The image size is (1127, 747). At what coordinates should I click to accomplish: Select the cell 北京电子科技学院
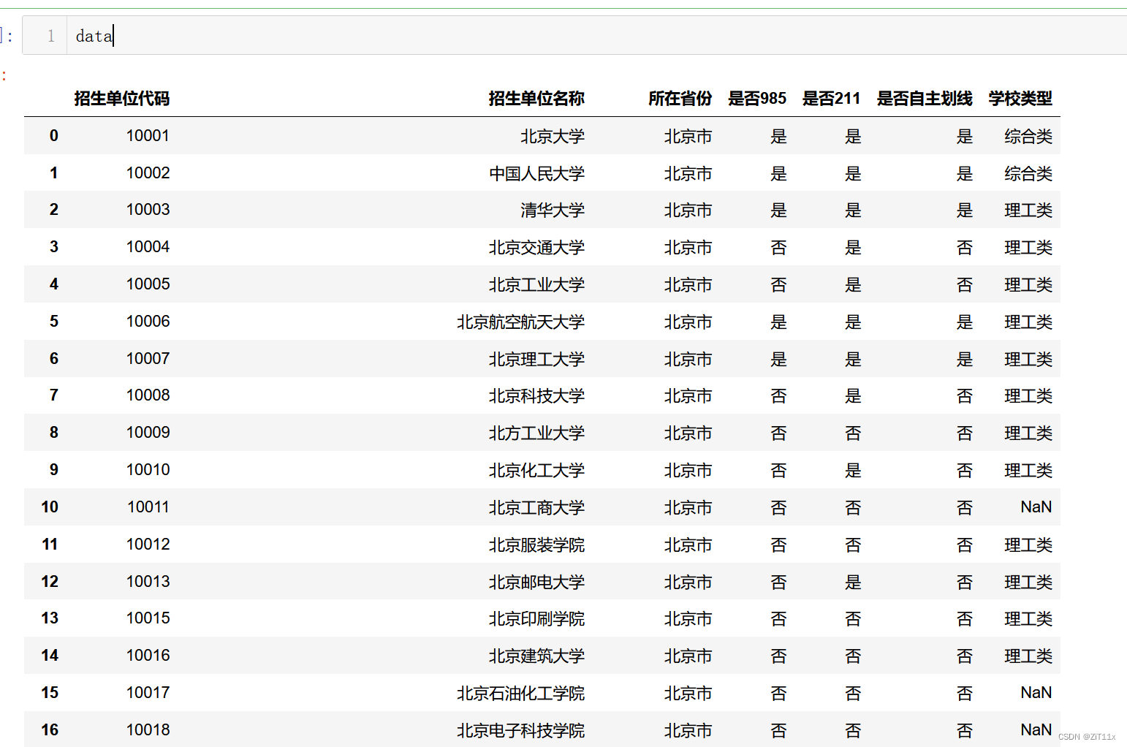pos(521,731)
